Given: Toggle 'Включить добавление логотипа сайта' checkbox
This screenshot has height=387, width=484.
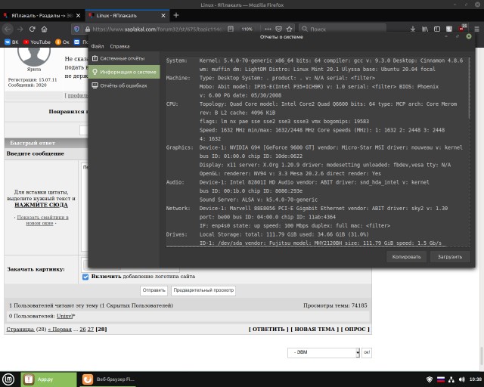Looking at the screenshot, I should tap(85, 277).
